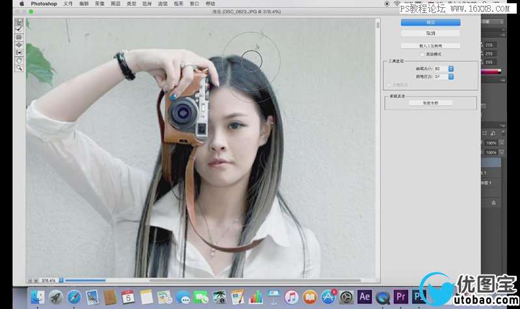Screen dimensions: 520x309
Task: Enable the Advanced Mode checkbox
Action: click(422, 54)
